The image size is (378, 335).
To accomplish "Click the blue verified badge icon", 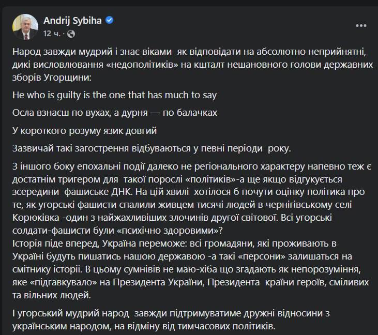I will tap(110, 21).
